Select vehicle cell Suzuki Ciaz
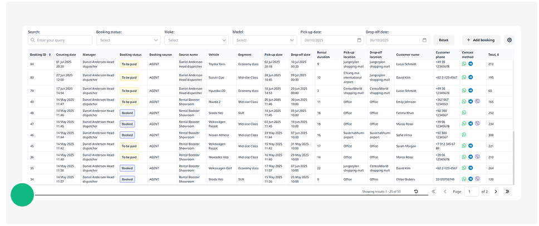 [x=217, y=77]
